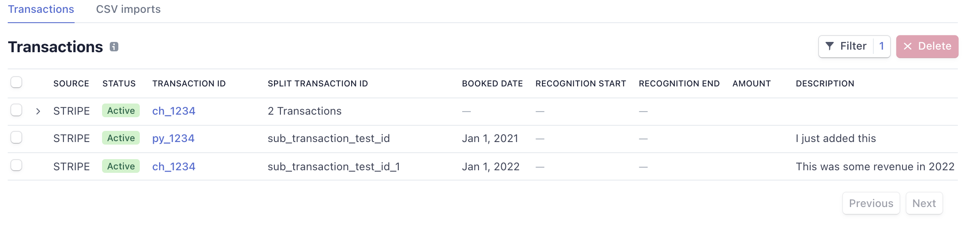This screenshot has width=969, height=231.
Task: Click the info icon beside Transactions heading
Action: 114,47
